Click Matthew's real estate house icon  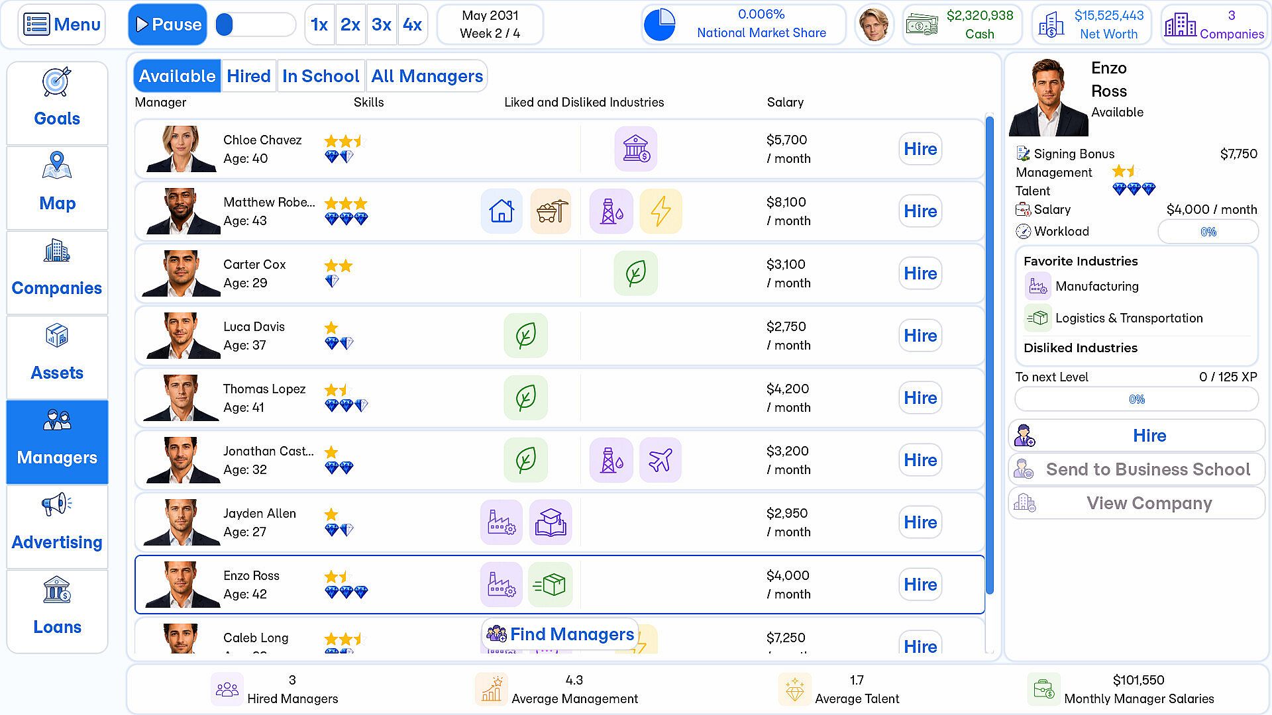(502, 211)
